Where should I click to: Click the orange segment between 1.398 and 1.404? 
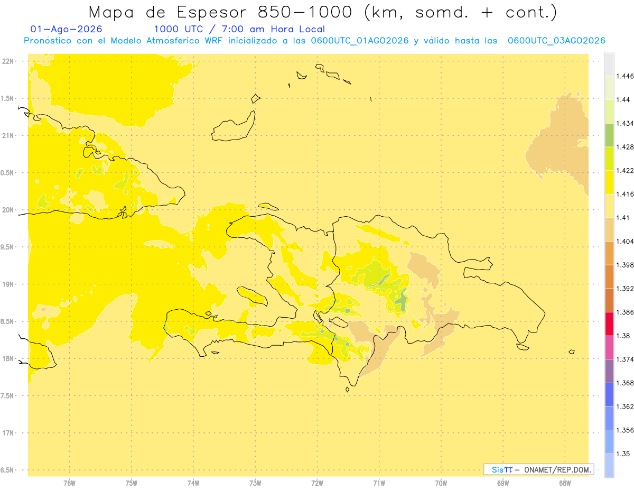(x=609, y=253)
